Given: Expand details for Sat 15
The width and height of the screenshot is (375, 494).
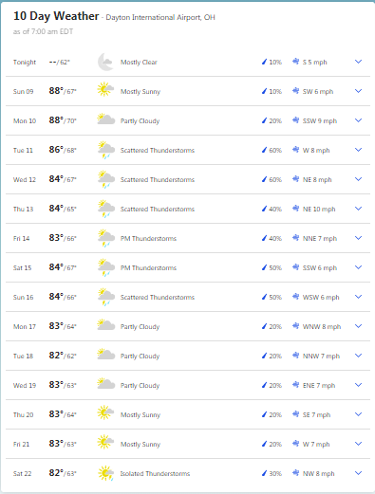Looking at the screenshot, I should click(358, 267).
